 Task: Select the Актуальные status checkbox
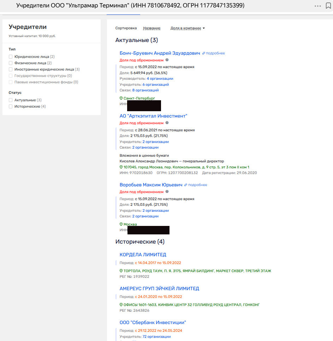click(11, 100)
